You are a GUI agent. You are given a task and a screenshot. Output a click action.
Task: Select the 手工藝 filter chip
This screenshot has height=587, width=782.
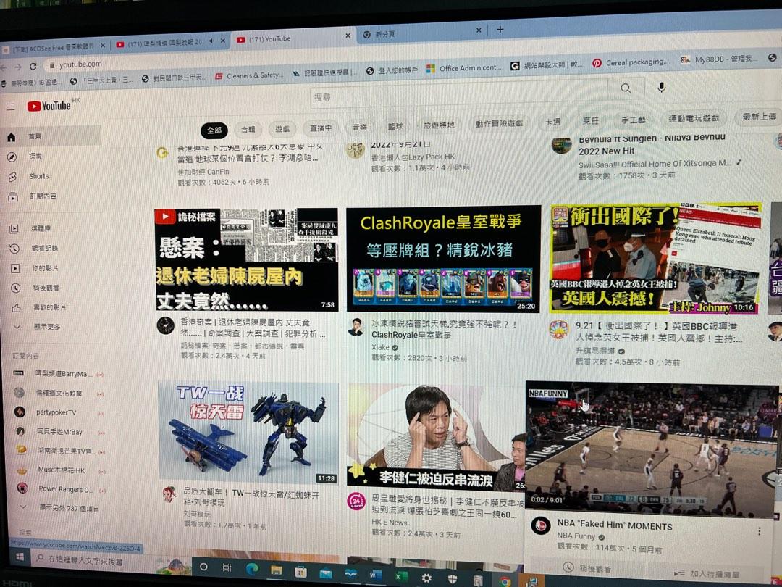[633, 120]
